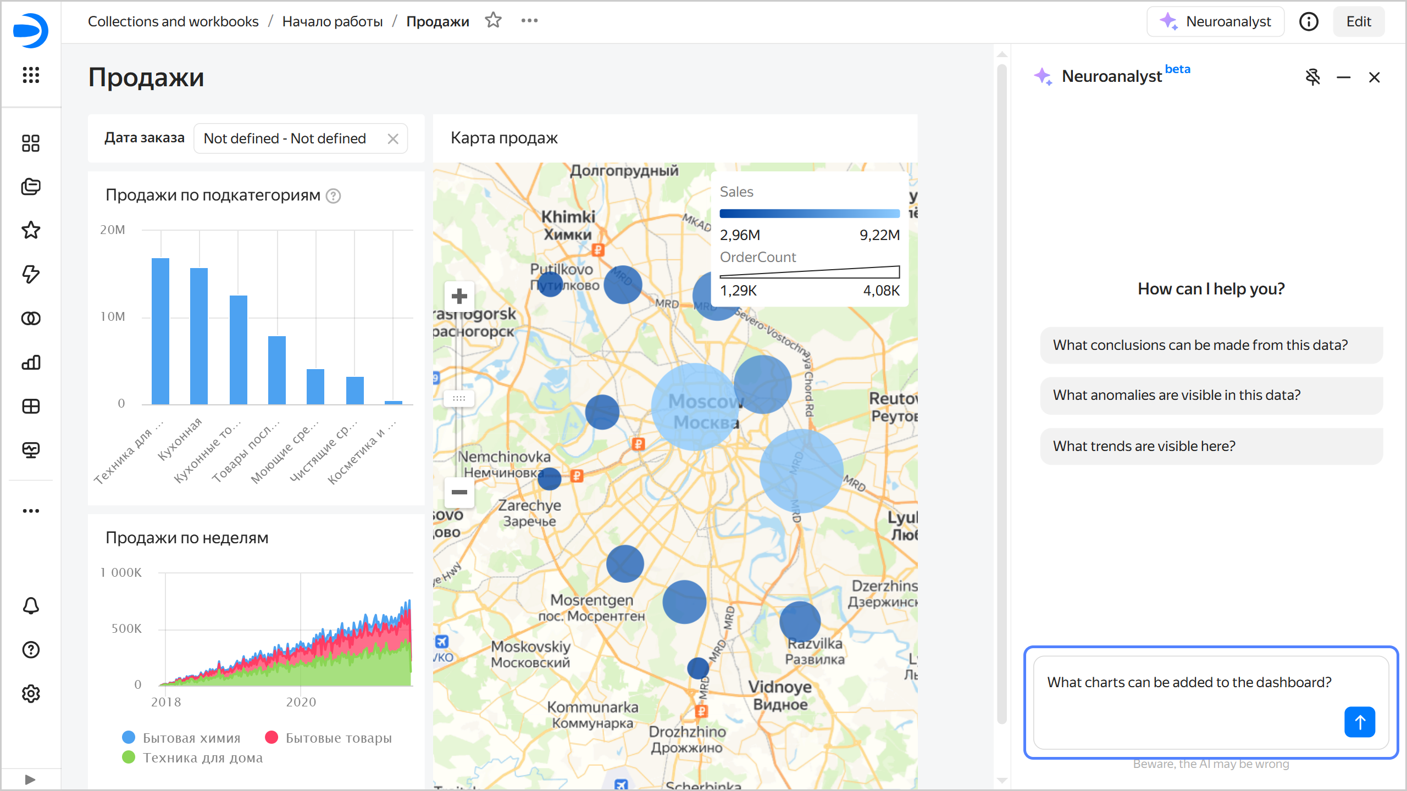1407x791 pixels.
Task: Open settings gear in sidebar
Action: [31, 694]
